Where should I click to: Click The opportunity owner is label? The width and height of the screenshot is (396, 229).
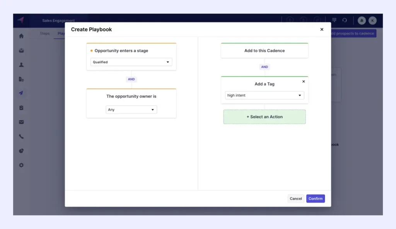tap(131, 96)
